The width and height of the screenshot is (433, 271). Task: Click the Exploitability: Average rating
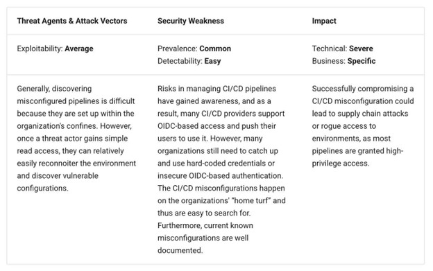pos(55,49)
